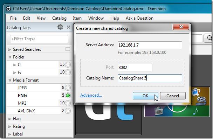
Task: Expand the F: folder node
Action: (14, 72)
